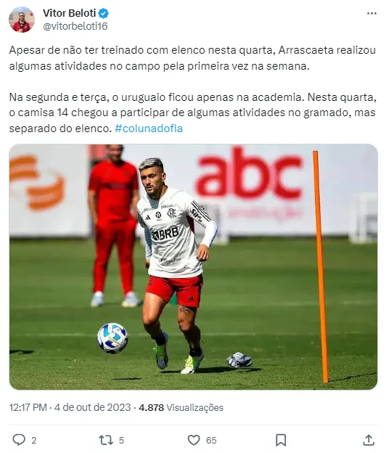Open Vitor Beloti profile avatar
The image size is (389, 453).
tap(22, 20)
